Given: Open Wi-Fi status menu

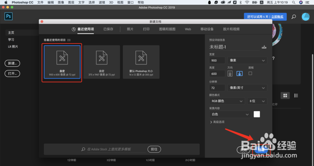Looking at the screenshot, I should 247,3.
